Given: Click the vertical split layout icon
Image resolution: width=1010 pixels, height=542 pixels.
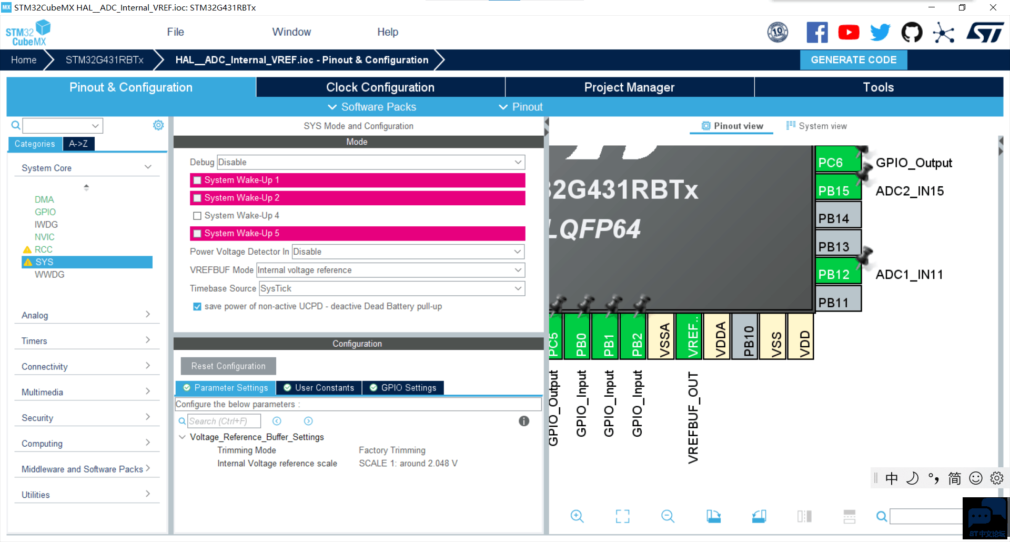Looking at the screenshot, I should pos(804,516).
